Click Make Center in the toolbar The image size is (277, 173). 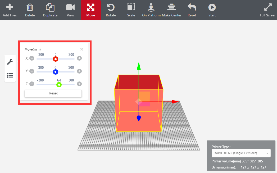[171, 7]
